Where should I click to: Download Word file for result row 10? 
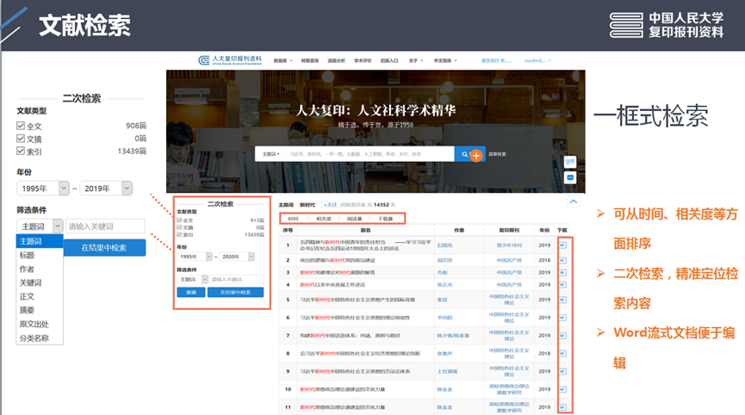click(x=562, y=389)
